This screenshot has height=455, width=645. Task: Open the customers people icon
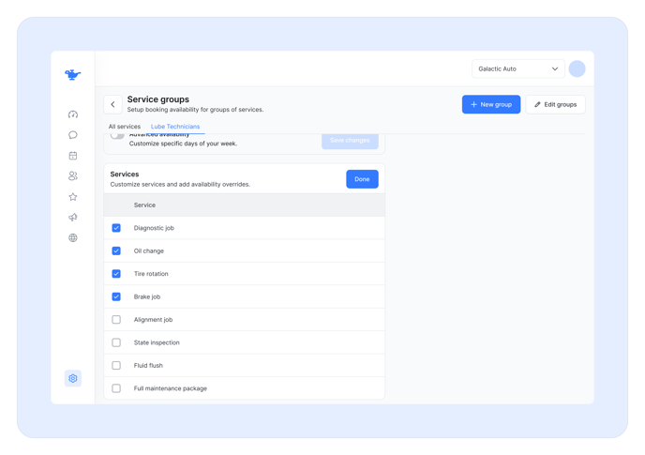(73, 176)
